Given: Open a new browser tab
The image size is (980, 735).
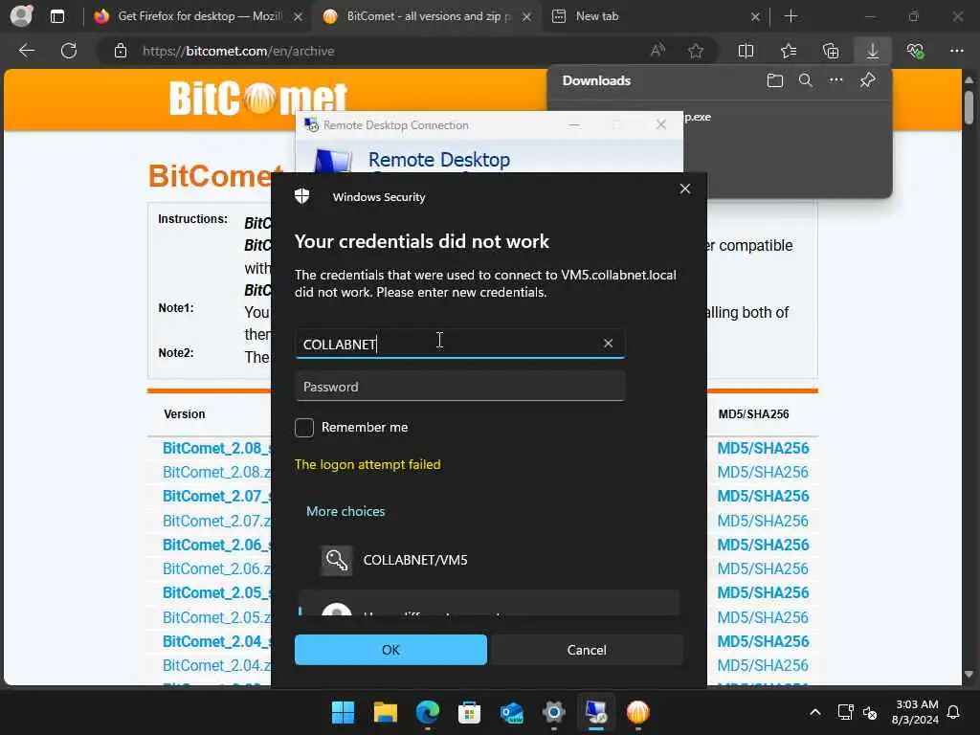Looking at the screenshot, I should [791, 16].
